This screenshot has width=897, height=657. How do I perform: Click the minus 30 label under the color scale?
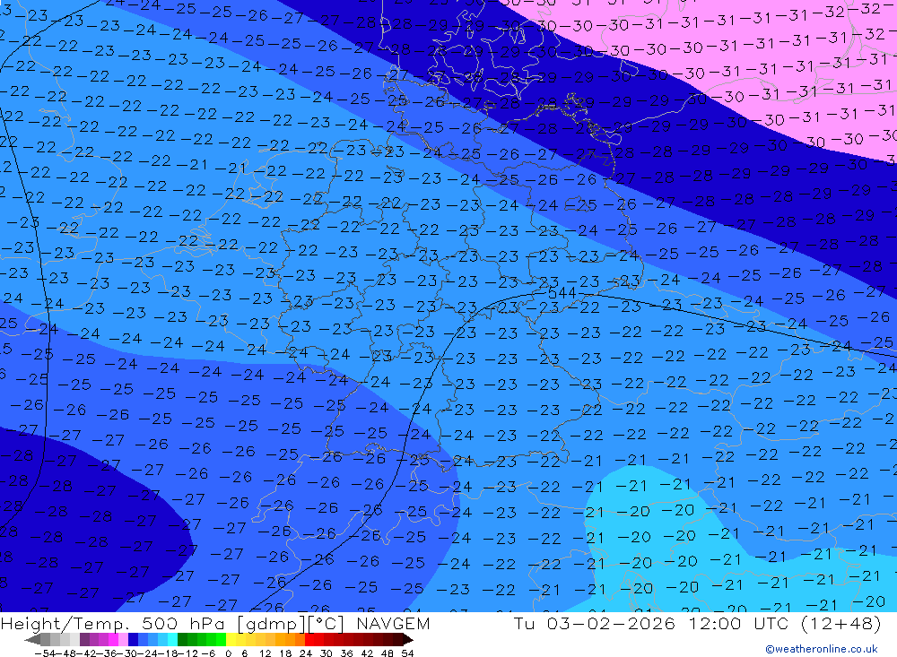(x=127, y=653)
